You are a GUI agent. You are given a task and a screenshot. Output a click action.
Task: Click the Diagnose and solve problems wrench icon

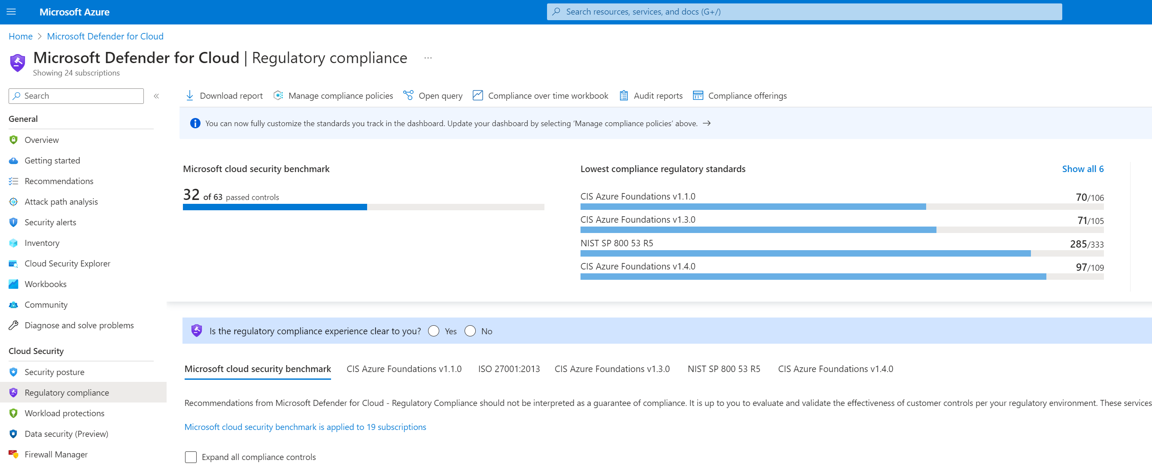tap(13, 326)
